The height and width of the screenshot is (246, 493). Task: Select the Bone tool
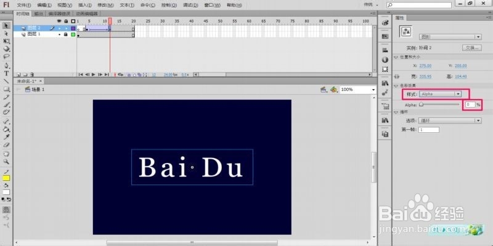(x=6, y=121)
